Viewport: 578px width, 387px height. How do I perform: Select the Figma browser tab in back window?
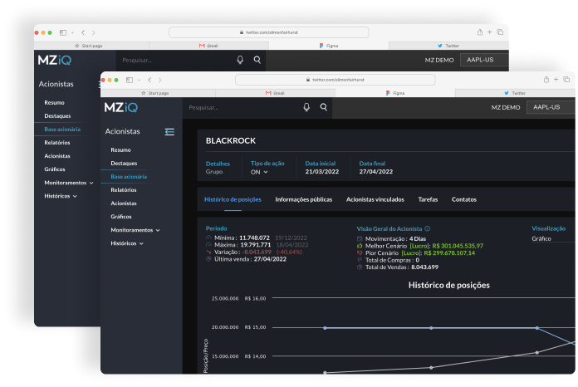[x=329, y=46]
